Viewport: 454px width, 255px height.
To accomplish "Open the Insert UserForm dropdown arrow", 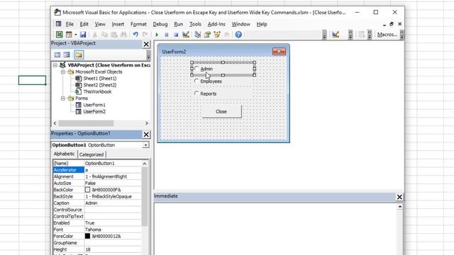I will point(76,35).
